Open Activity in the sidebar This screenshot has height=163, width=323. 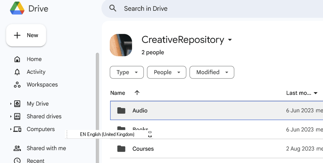click(x=36, y=72)
